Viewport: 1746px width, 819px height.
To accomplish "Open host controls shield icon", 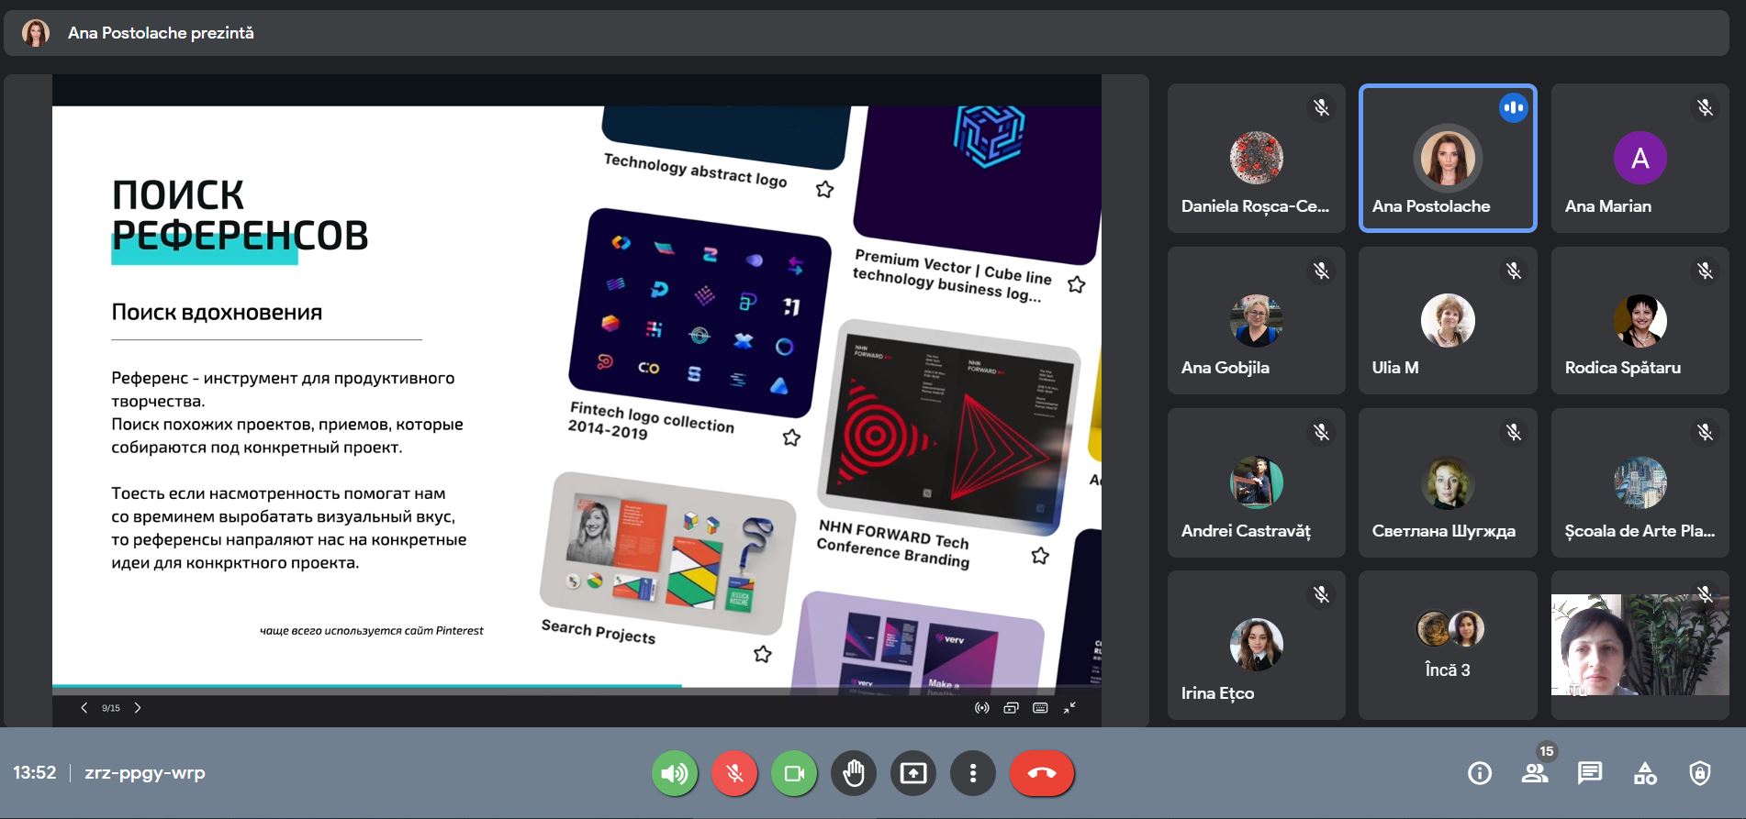I will 1700,773.
